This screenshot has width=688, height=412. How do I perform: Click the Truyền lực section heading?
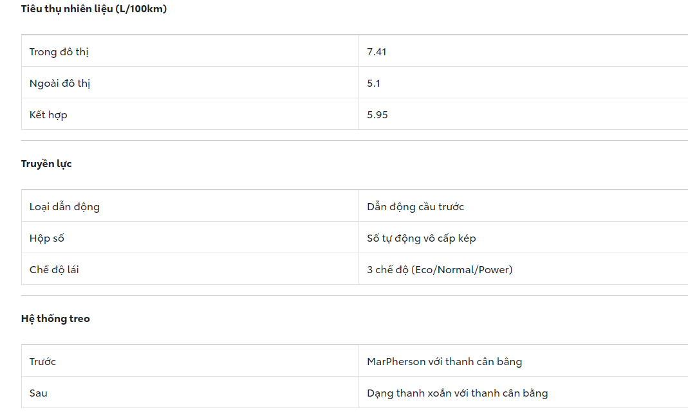click(x=46, y=164)
